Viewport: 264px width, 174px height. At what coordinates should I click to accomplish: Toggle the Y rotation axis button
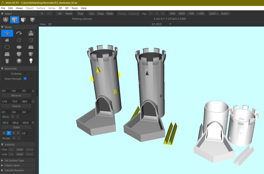9,133
